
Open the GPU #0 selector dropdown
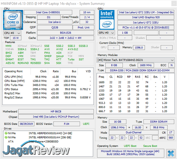106,33
